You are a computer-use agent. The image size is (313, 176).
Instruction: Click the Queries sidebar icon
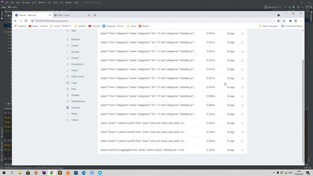67,108
